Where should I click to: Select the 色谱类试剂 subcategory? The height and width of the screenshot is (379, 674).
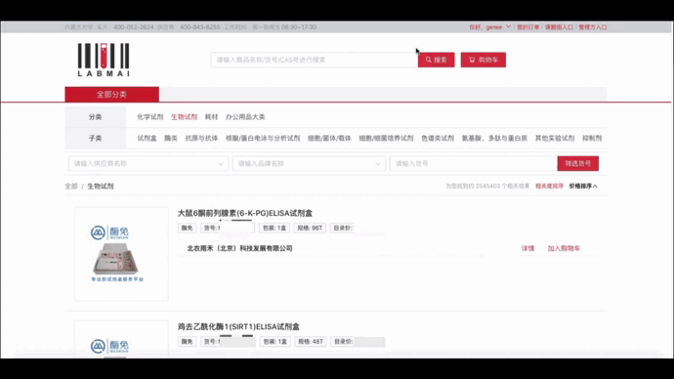tap(438, 139)
